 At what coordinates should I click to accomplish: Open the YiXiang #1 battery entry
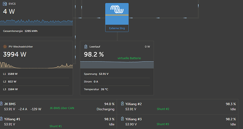(x=58, y=122)
